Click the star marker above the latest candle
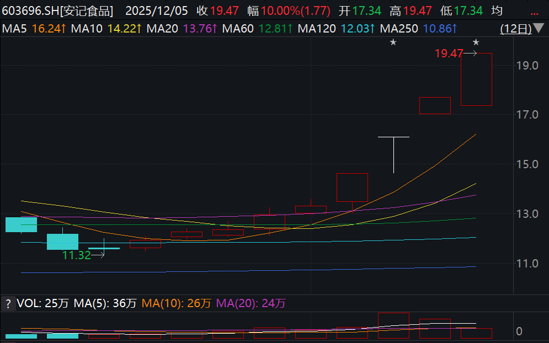The height and width of the screenshot is (343, 549). (x=476, y=42)
